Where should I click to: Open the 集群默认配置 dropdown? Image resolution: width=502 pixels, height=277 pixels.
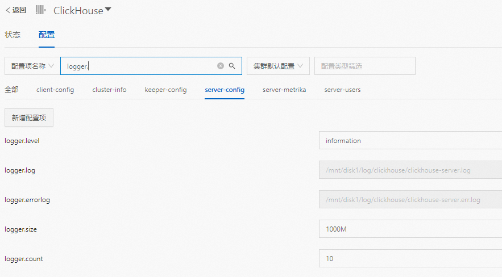(278, 66)
